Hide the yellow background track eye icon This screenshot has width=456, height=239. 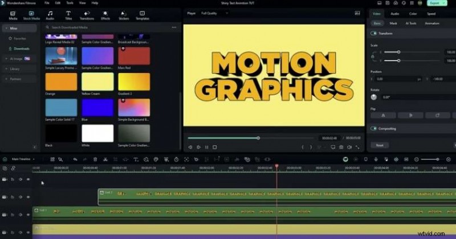pyautogui.click(x=28, y=233)
